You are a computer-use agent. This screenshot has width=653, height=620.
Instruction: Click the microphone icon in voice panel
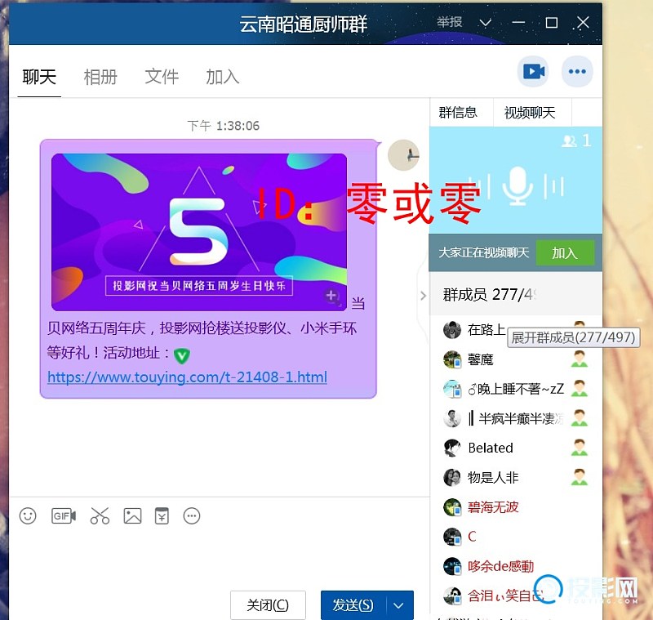518,185
